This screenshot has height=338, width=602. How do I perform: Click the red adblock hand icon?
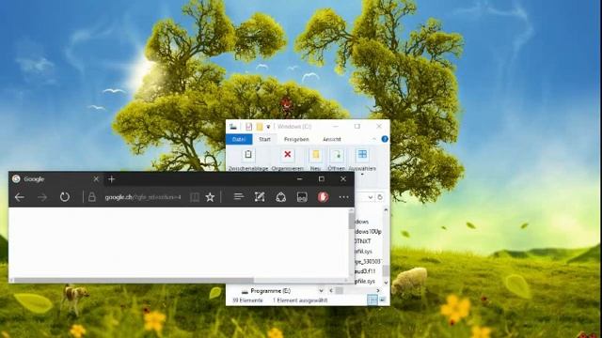click(323, 197)
